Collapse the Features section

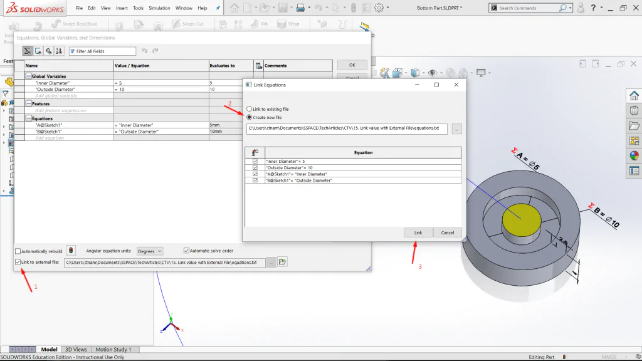29,103
